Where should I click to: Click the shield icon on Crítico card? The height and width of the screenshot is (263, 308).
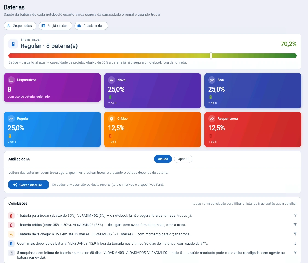coord(112,118)
